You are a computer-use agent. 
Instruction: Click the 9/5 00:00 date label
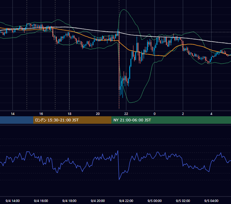tap(155, 201)
